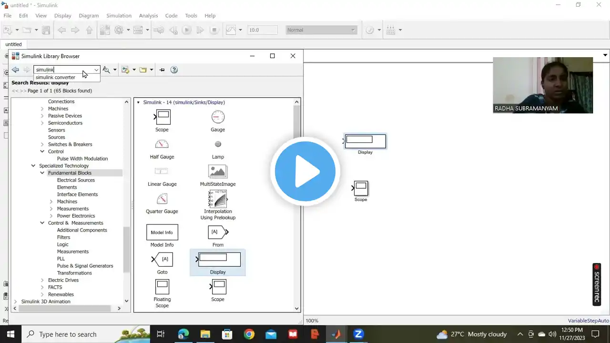The image size is (610, 343).
Task: Select the MultiStateImage block
Action: 218,175
